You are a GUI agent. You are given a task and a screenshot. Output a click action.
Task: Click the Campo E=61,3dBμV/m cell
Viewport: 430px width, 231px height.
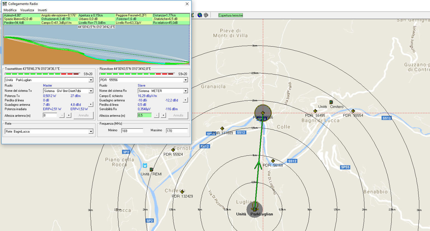tap(59, 23)
